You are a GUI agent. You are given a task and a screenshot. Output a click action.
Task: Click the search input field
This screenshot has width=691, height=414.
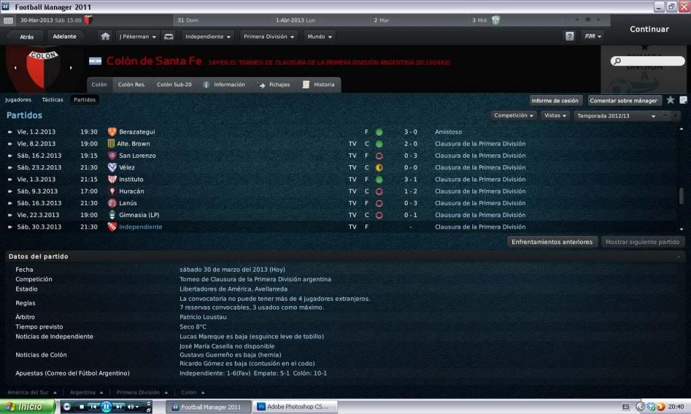[x=648, y=61]
